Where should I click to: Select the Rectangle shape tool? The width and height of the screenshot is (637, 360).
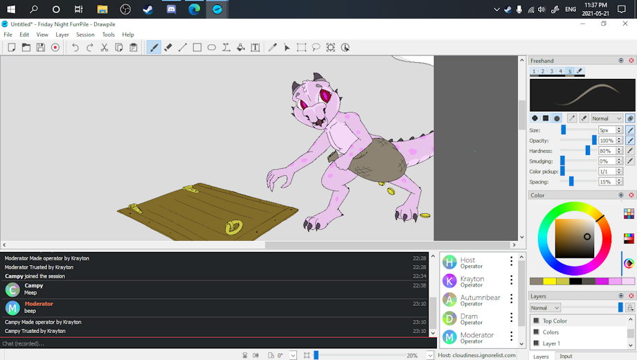[x=197, y=48]
